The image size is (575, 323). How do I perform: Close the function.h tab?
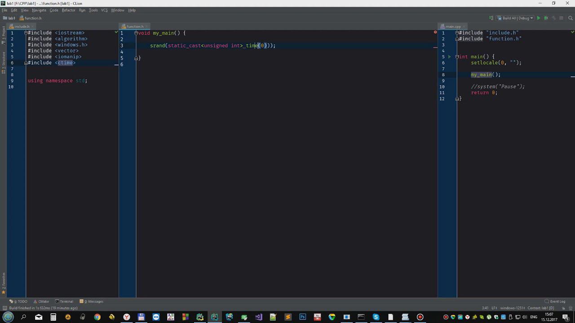click(x=147, y=26)
